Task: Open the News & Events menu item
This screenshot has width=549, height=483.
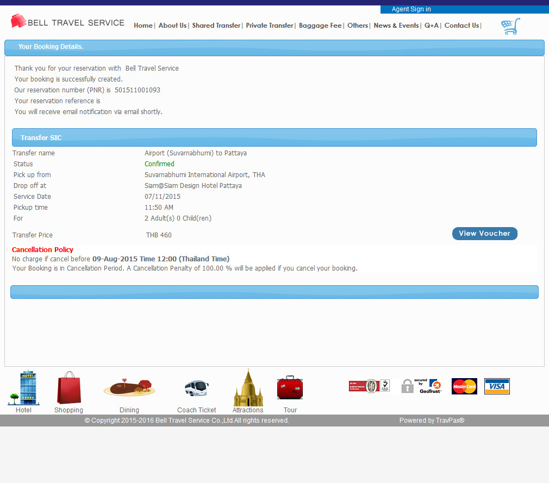Action: click(396, 26)
